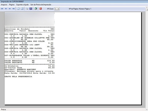Screen dimensions: 148x111
Task: Click the printer icon in the toolbar
Action: (27, 9)
